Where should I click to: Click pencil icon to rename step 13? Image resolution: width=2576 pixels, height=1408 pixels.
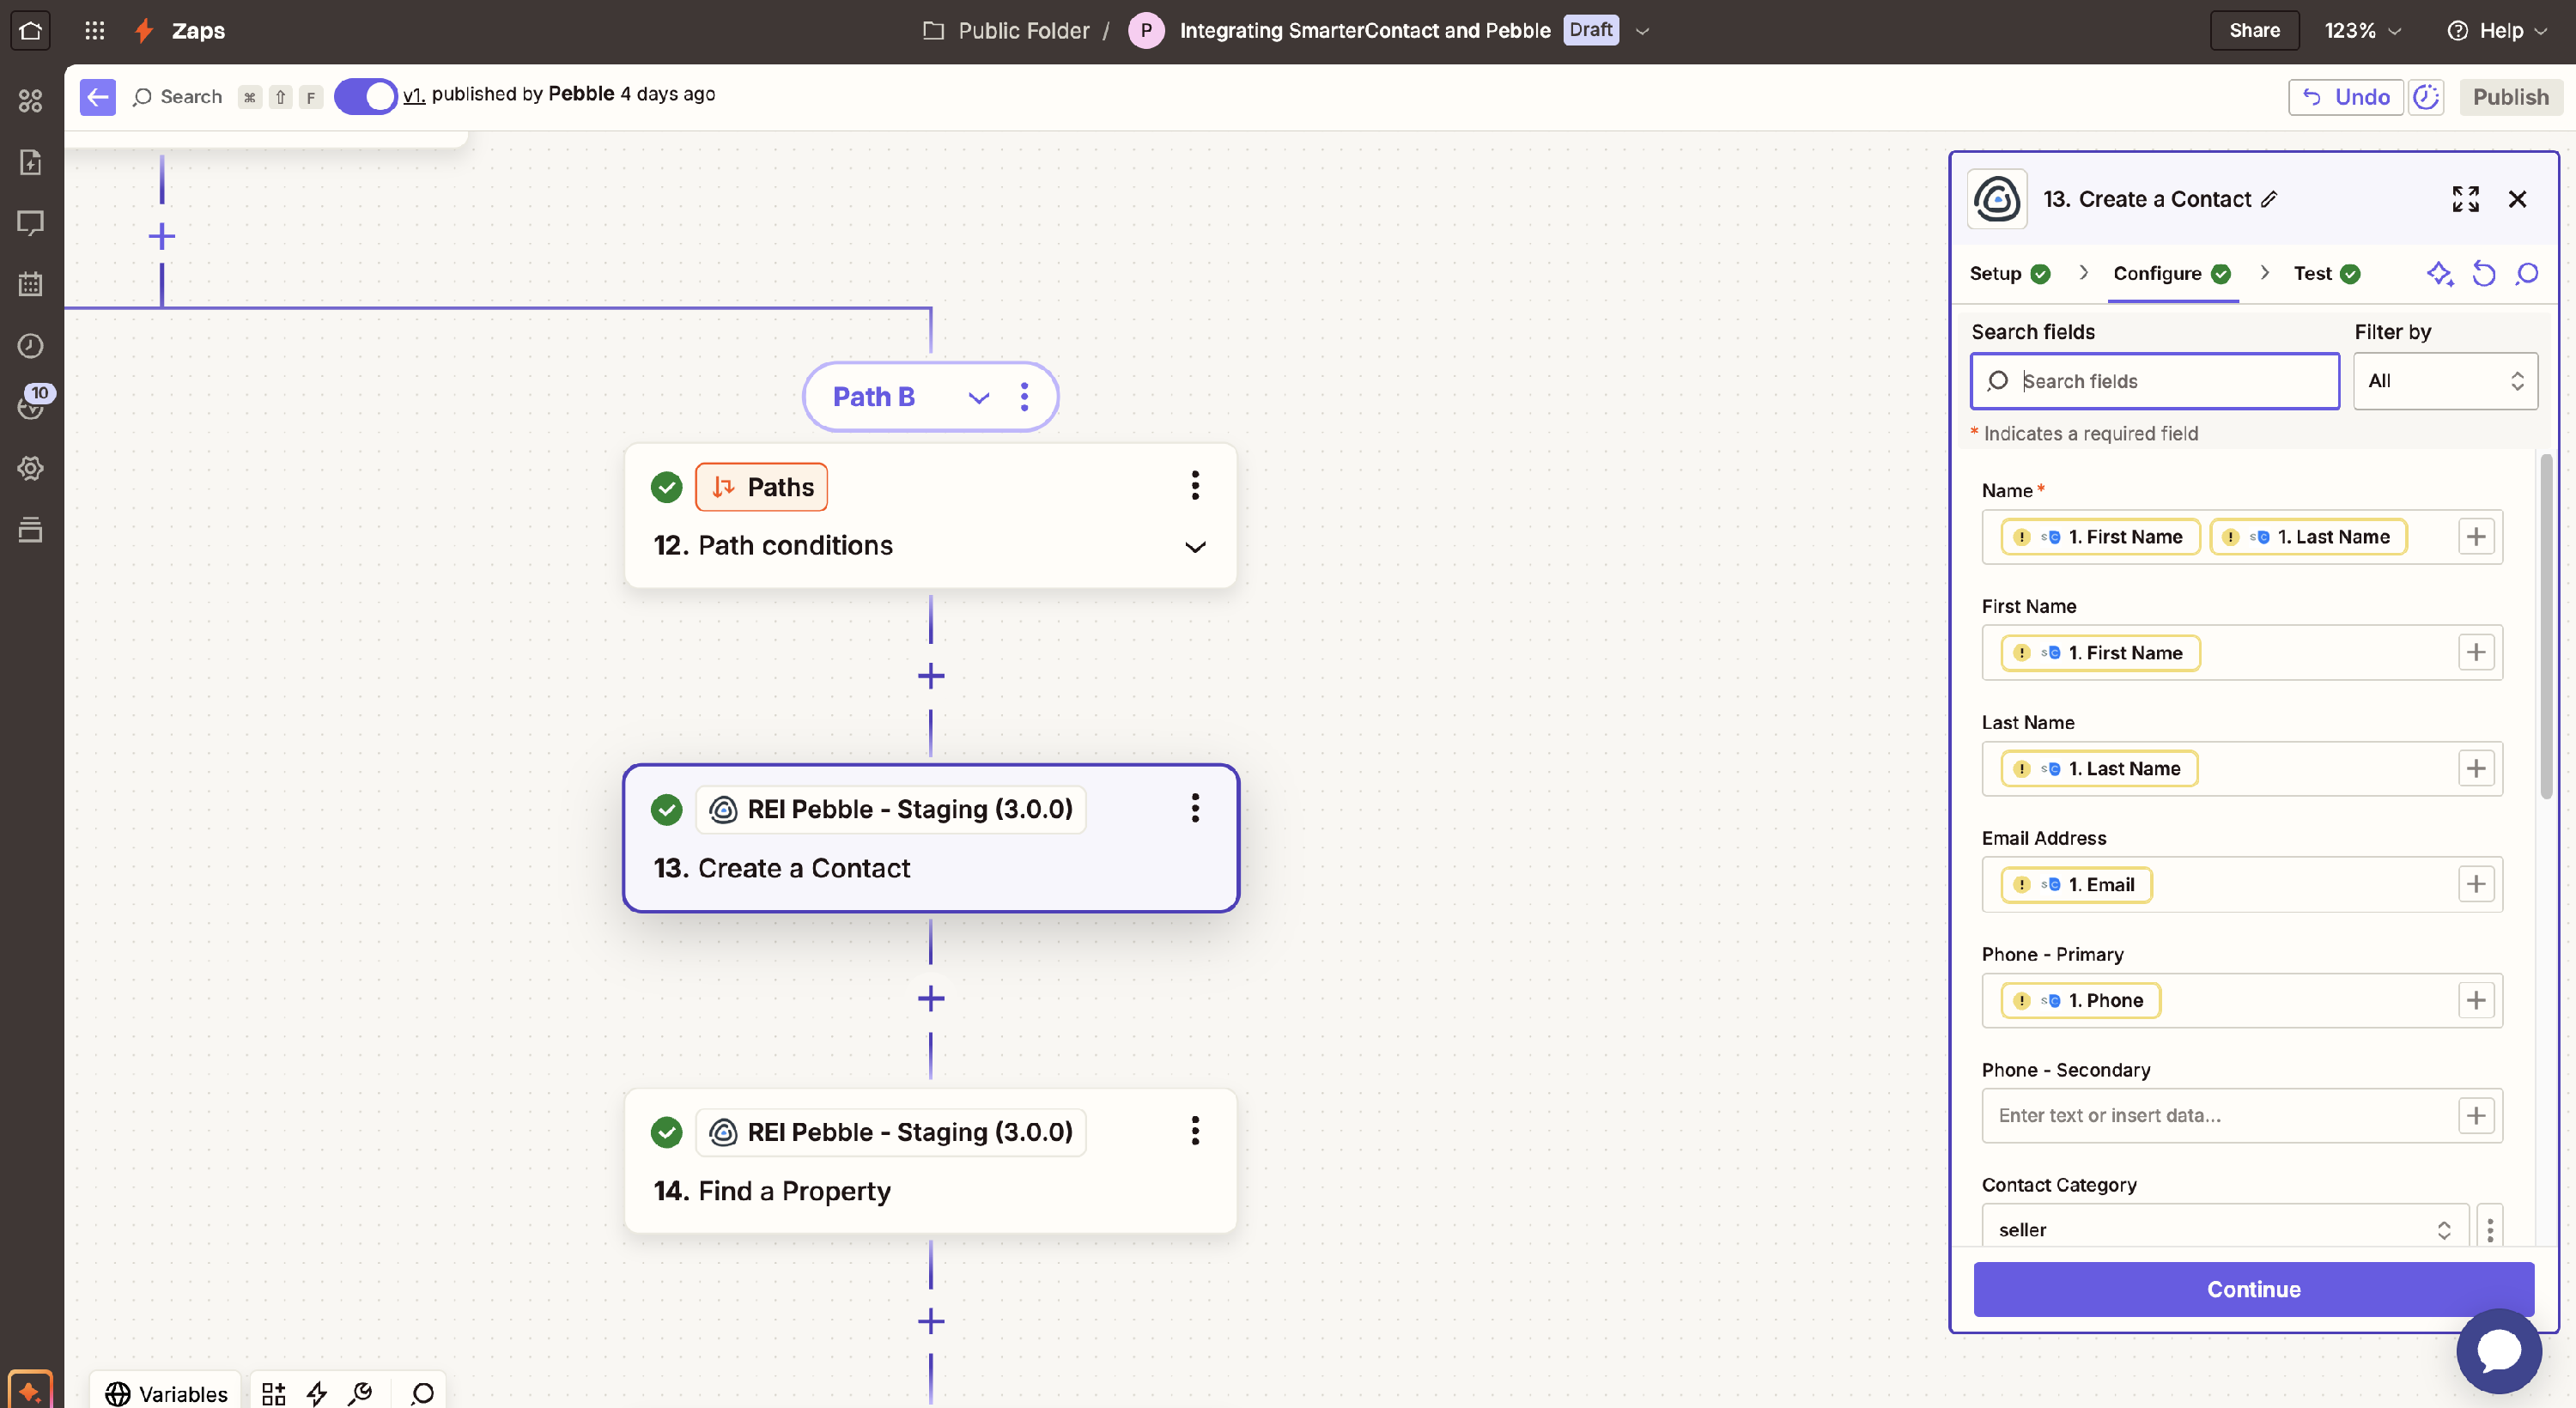pyautogui.click(x=2270, y=199)
